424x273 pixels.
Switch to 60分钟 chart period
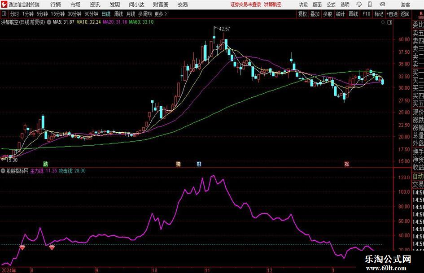pyautogui.click(x=92, y=14)
